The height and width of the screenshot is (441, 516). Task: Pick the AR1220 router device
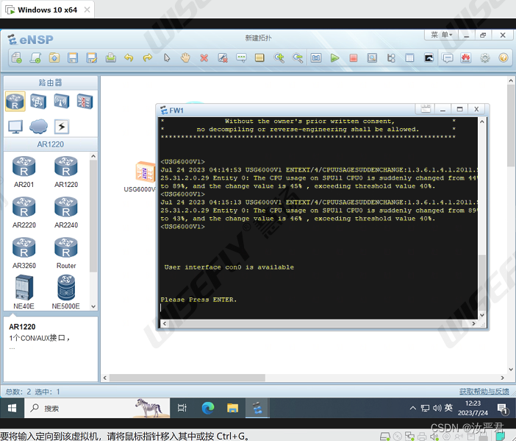tap(66, 172)
